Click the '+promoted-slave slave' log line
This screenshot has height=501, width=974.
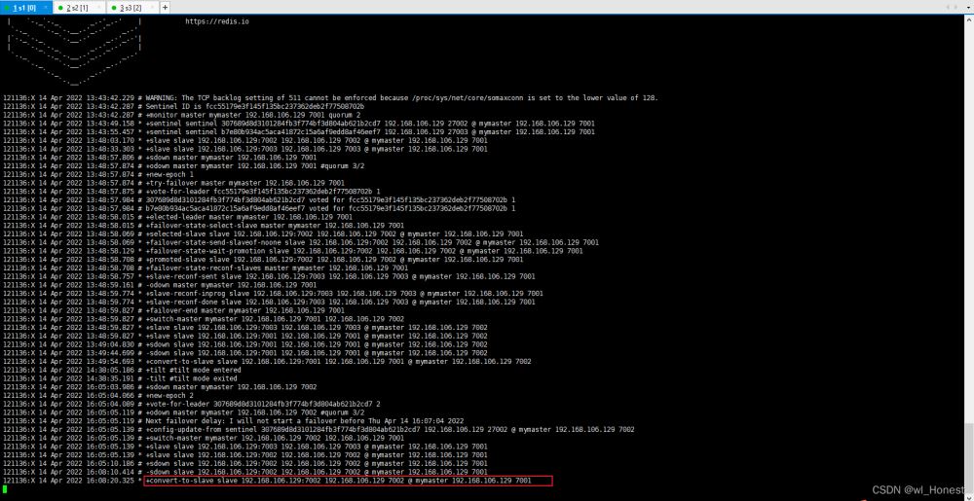263,259
